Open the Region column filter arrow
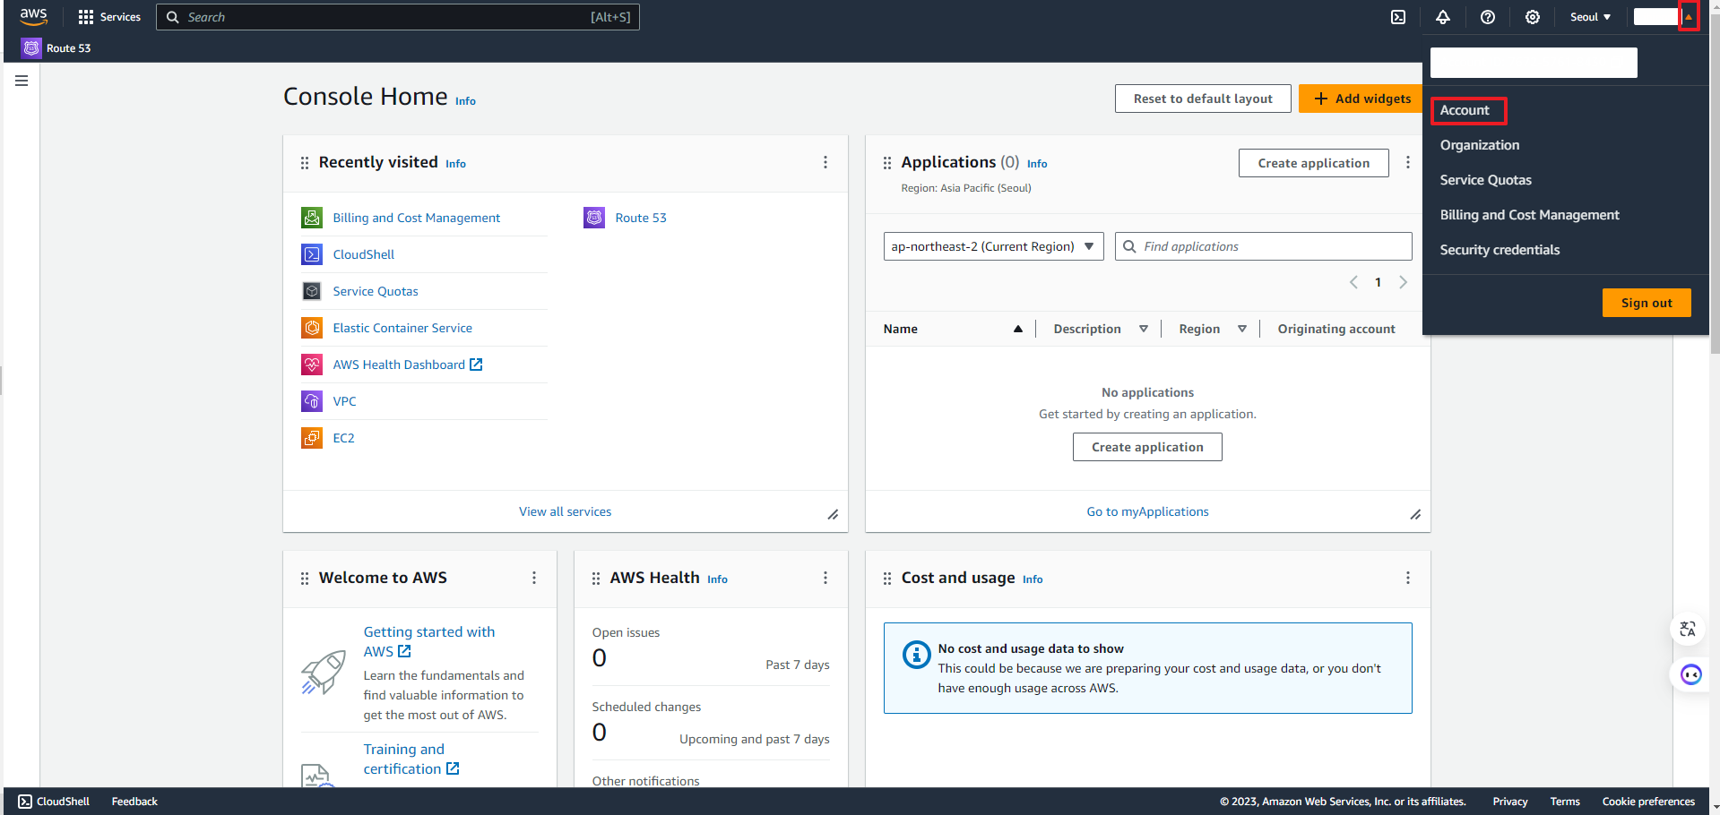 click(x=1242, y=329)
